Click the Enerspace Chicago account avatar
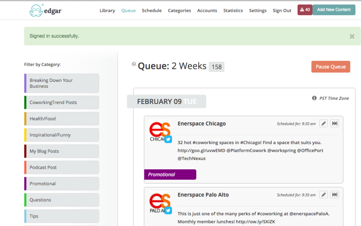Viewport: 361px width, 226px height. point(160,131)
